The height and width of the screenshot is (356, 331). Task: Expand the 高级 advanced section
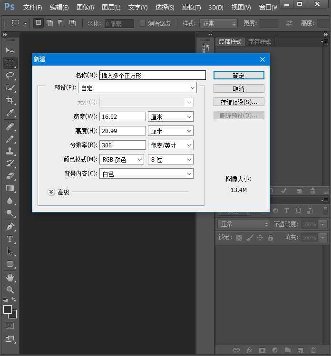(52, 192)
